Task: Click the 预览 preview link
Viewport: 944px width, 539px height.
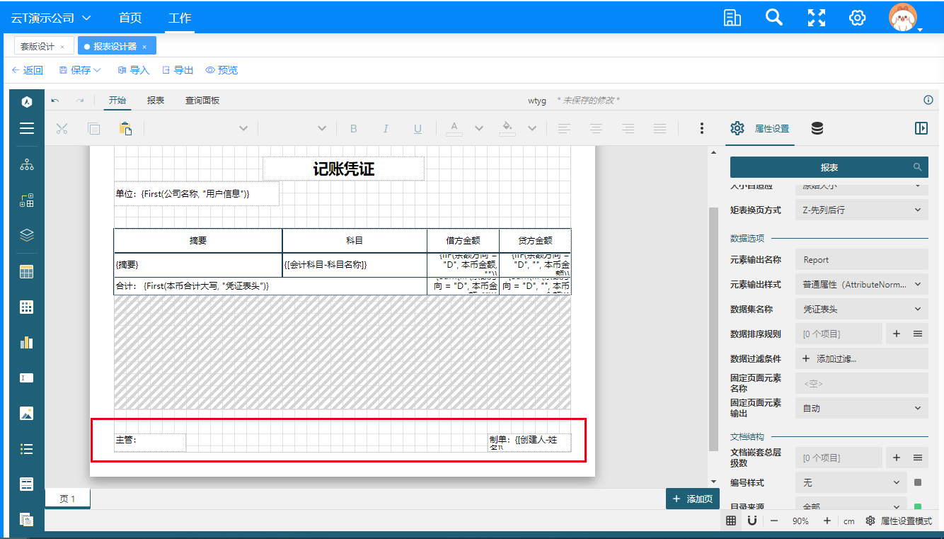Action: point(221,70)
